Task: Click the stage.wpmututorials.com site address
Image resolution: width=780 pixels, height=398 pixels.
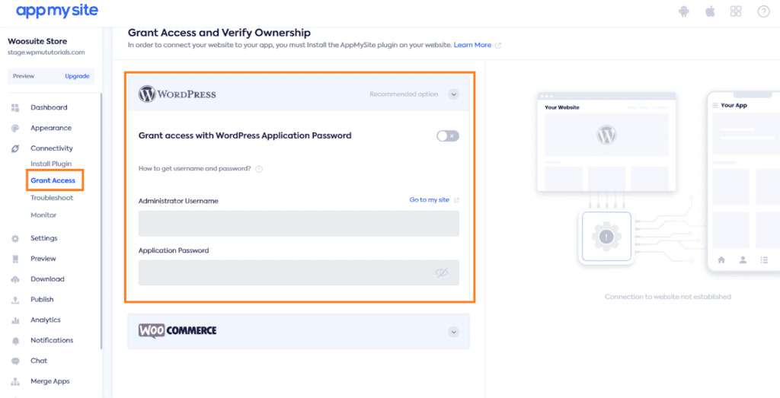Action: pos(46,53)
